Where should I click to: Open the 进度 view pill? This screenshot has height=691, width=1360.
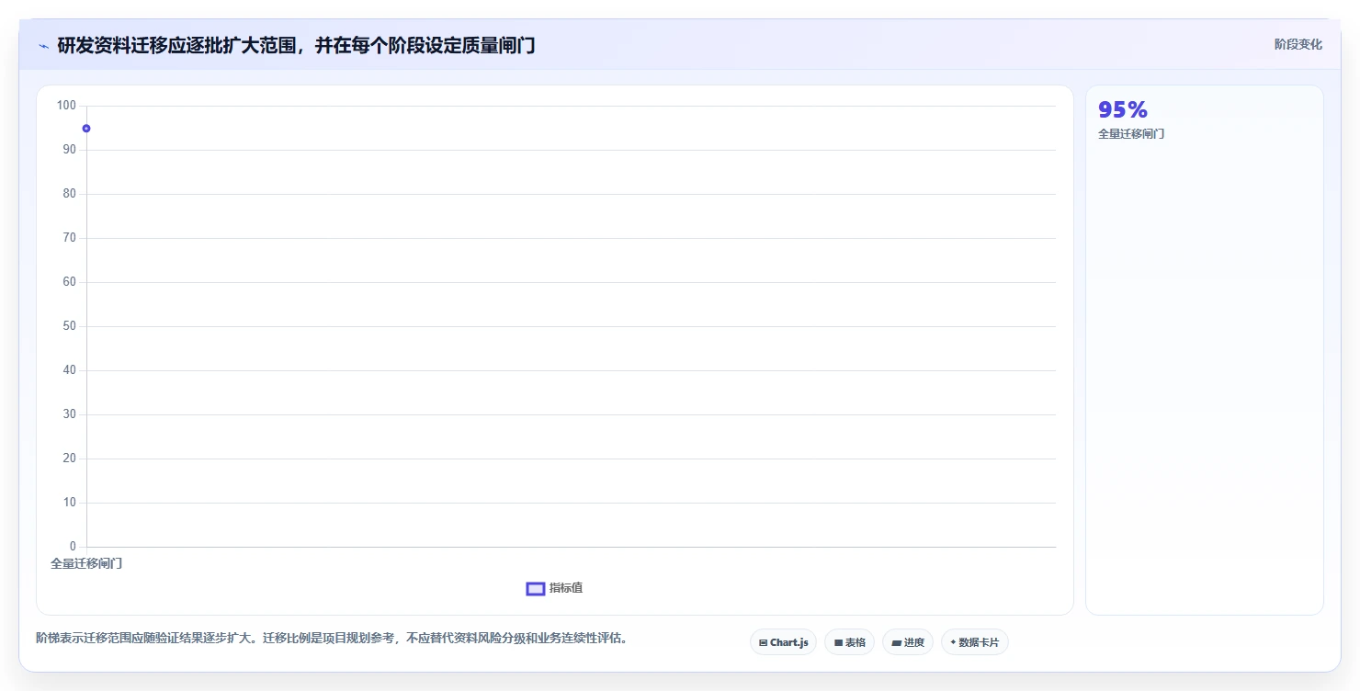(x=907, y=642)
